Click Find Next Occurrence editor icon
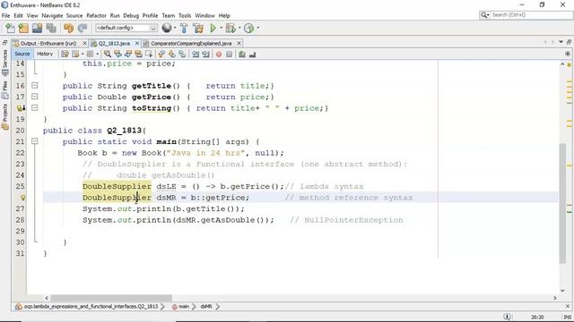Screen dimensions: 574x322 (x=128, y=54)
